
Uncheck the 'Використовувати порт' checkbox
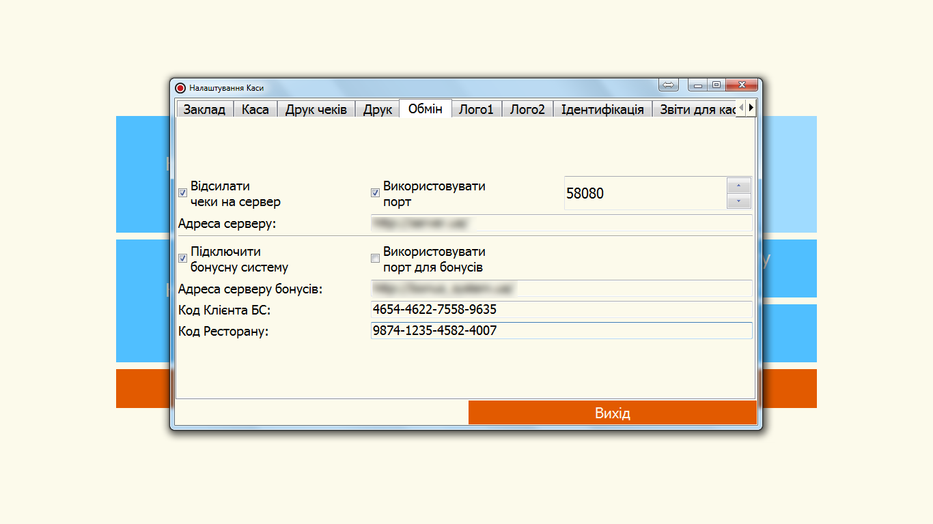[x=375, y=193]
